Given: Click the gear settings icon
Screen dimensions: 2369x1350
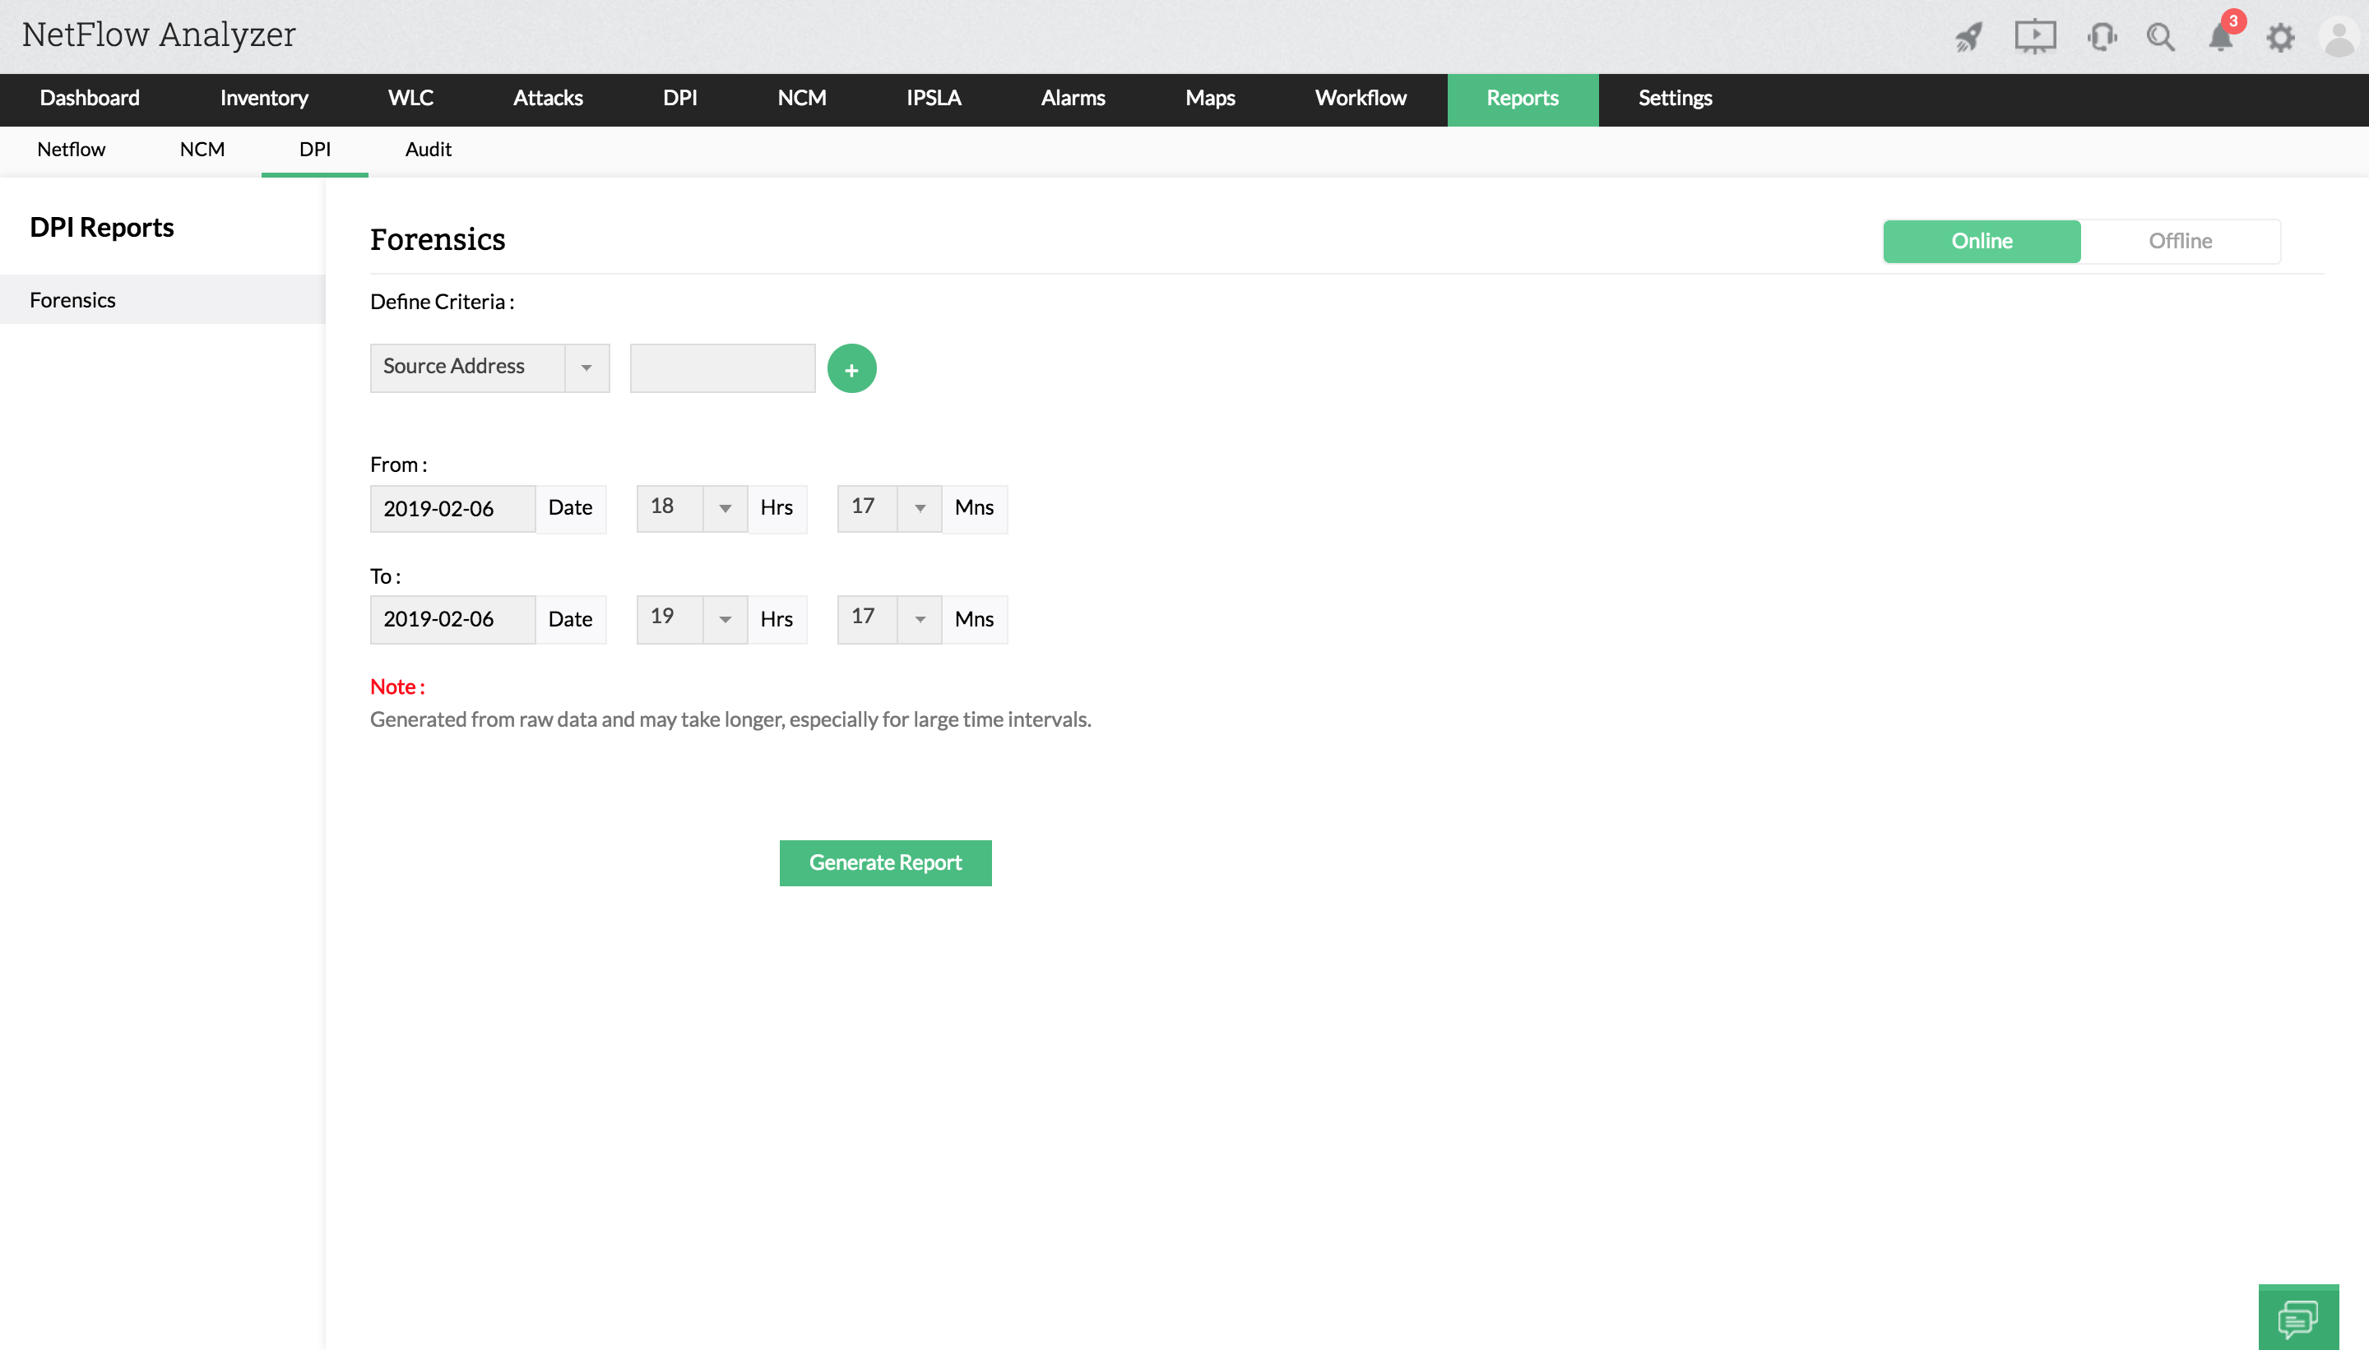Looking at the screenshot, I should coord(2281,37).
